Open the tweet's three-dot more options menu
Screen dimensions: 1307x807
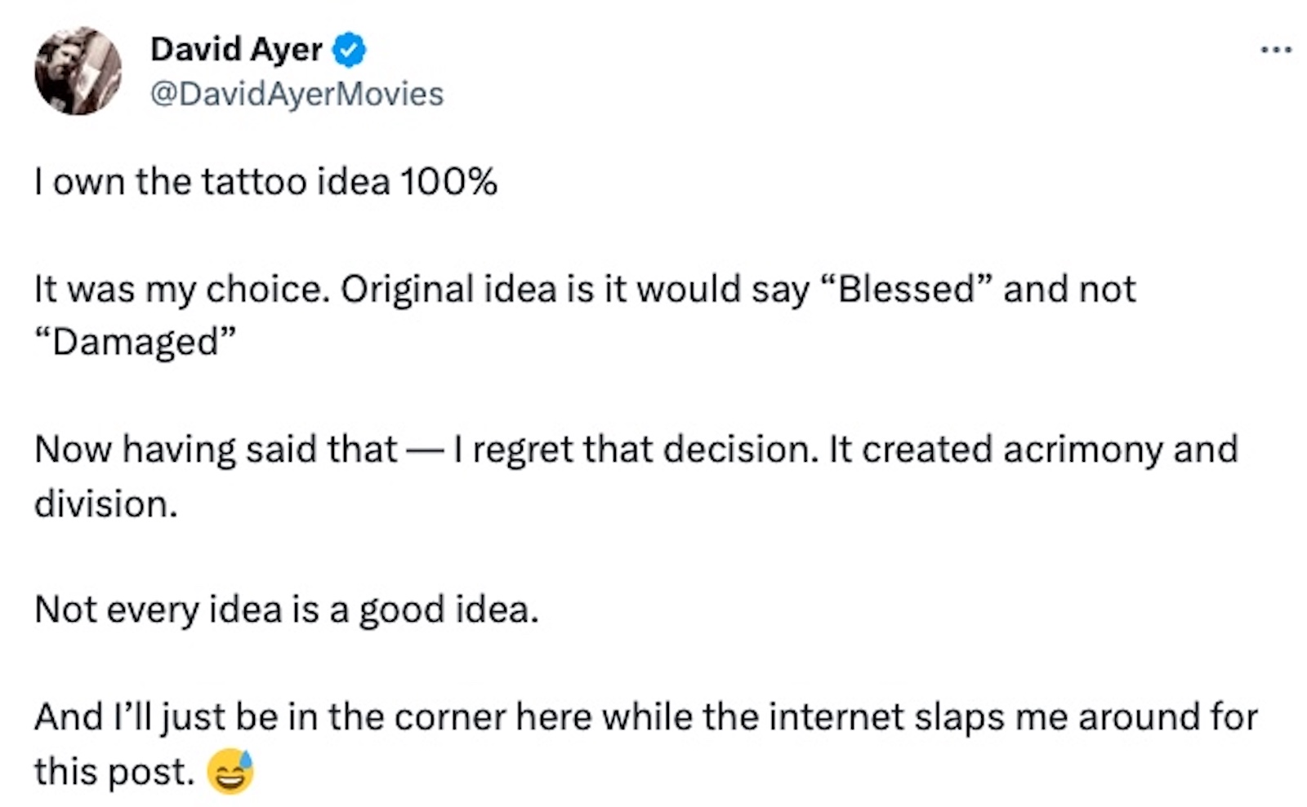coord(1275,51)
